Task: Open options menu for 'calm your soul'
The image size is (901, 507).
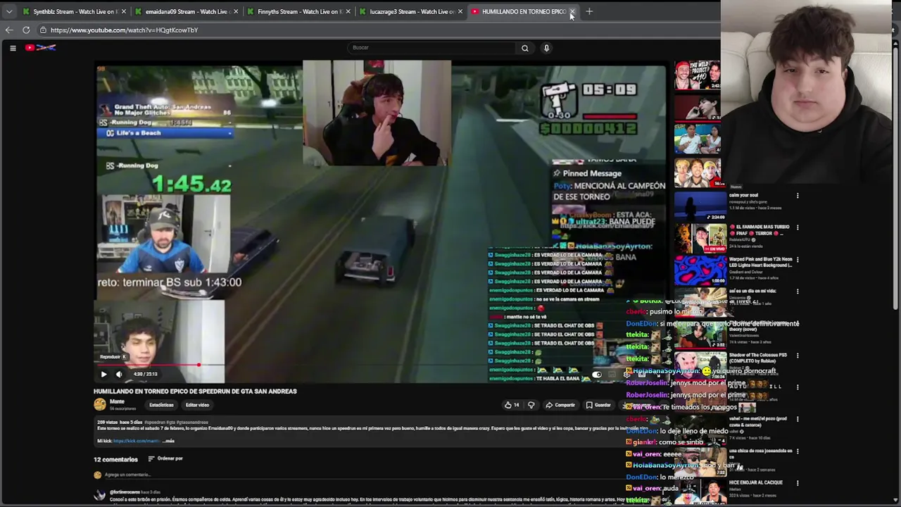Action: 798,196
